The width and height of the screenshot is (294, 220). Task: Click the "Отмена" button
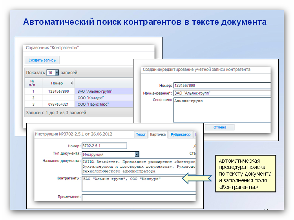pos(219,127)
